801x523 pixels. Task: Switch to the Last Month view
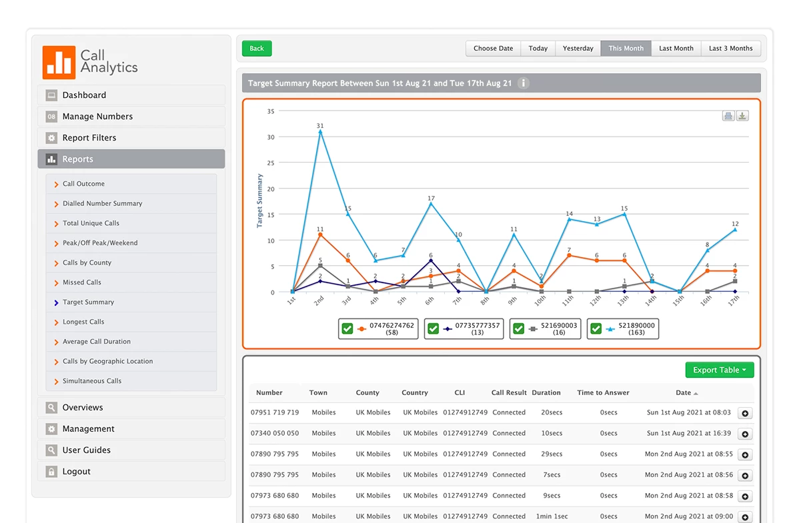(x=676, y=48)
